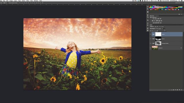This screenshot has width=184, height=103.
Task: Switch to the Styles panel tab
Action: click(158, 6)
